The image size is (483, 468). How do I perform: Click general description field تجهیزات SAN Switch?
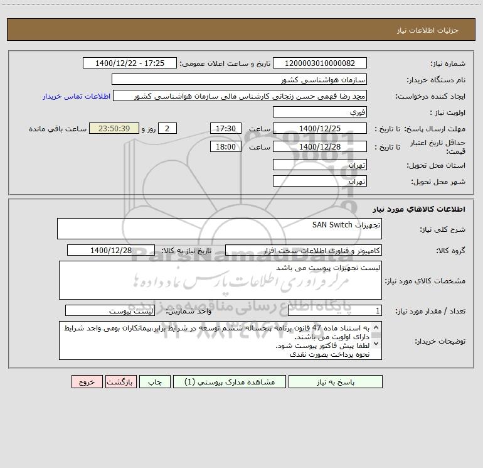point(220,229)
